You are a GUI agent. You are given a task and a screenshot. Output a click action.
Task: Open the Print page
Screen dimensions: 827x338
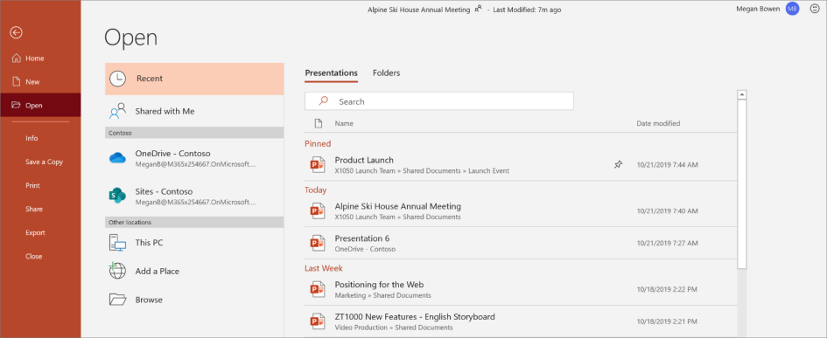(32, 185)
